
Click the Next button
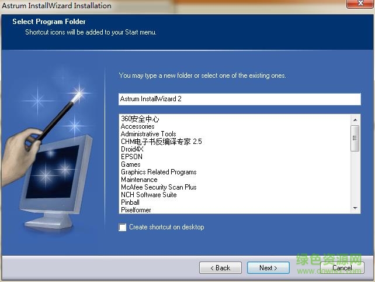point(268,267)
